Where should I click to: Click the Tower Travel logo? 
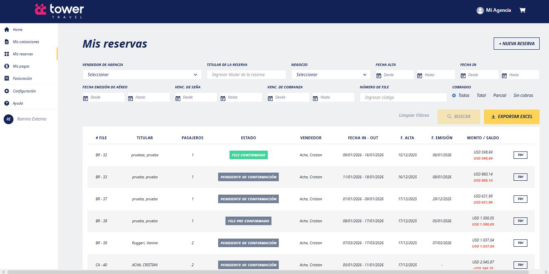coord(59,10)
